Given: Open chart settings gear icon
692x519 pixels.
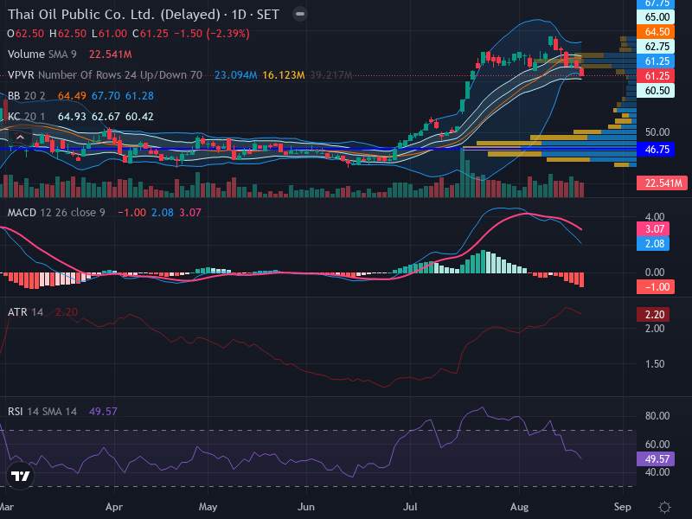Looking at the screenshot, I should pos(664,507).
